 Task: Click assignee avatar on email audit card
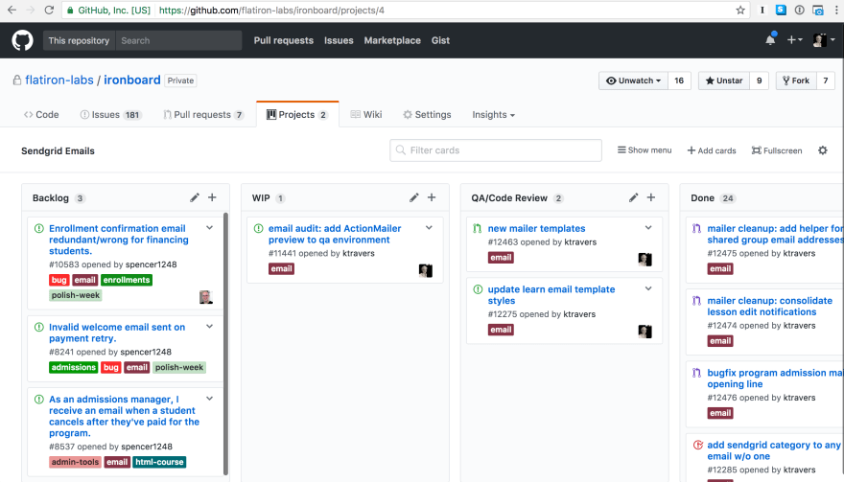[425, 270]
